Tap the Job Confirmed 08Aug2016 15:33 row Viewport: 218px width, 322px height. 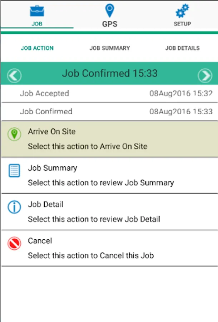(x=109, y=112)
